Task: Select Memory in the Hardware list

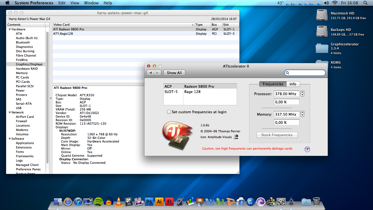Action: (x=22, y=73)
